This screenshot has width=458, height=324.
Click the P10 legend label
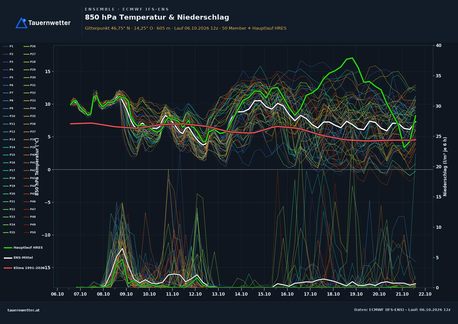12,116
